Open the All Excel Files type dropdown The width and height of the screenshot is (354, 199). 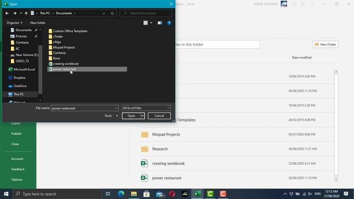point(146,108)
